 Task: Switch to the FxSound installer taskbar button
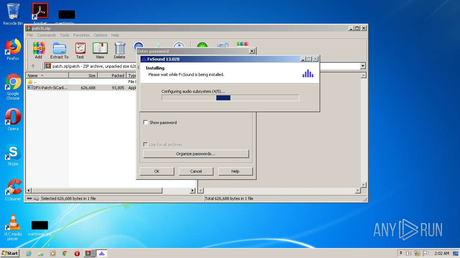tap(102, 253)
